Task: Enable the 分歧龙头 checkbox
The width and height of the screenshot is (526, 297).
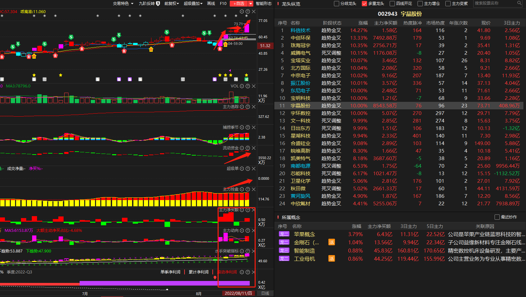Action: pyautogui.click(x=336, y=4)
